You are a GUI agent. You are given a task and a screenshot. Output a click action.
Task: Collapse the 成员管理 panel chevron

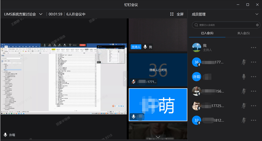257,14
